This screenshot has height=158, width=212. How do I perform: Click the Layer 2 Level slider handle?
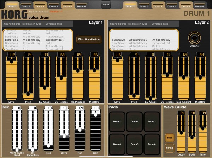[x=118, y=60]
